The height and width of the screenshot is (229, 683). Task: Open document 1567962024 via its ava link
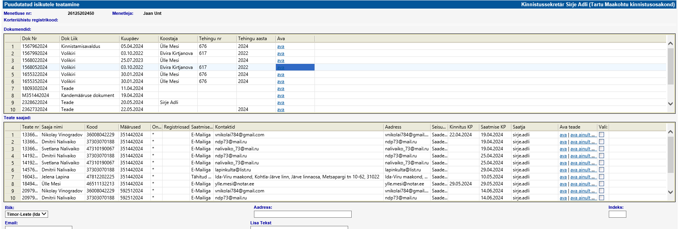(x=281, y=46)
